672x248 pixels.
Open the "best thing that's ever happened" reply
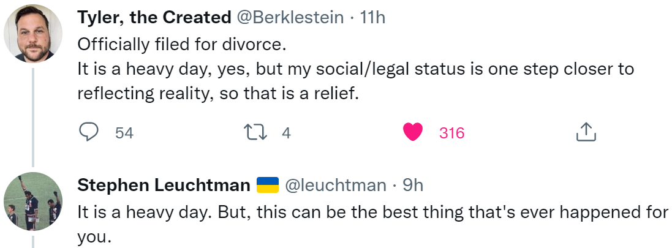[x=373, y=224]
